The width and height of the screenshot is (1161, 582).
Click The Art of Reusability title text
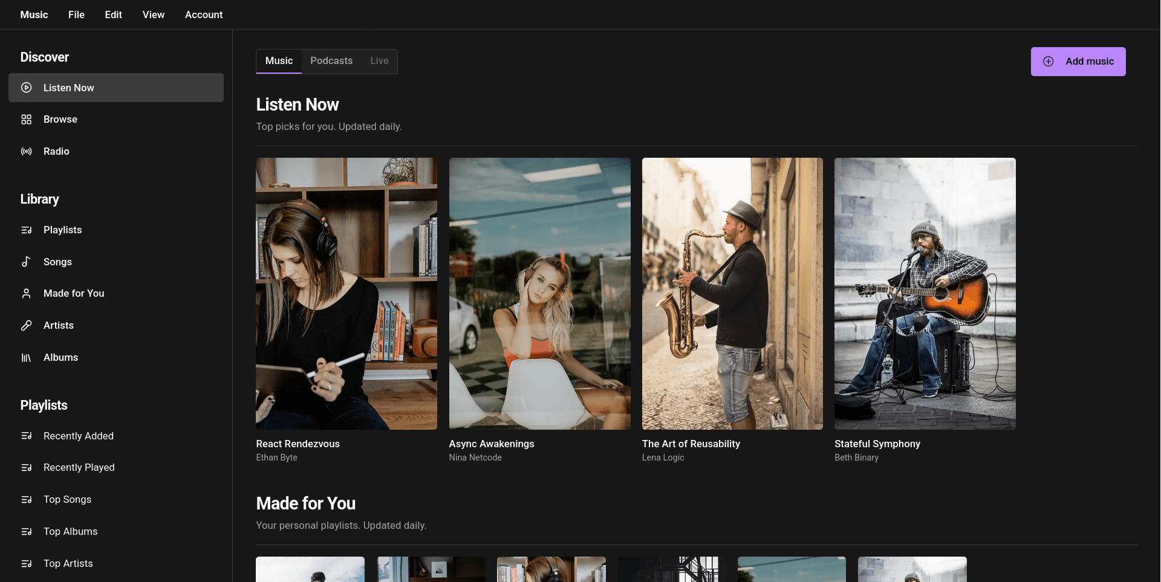pyautogui.click(x=691, y=444)
